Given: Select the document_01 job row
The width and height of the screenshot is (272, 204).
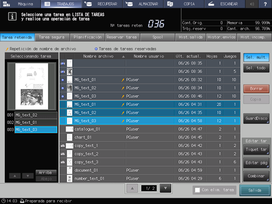Looking at the screenshot, I should [x=150, y=170].
